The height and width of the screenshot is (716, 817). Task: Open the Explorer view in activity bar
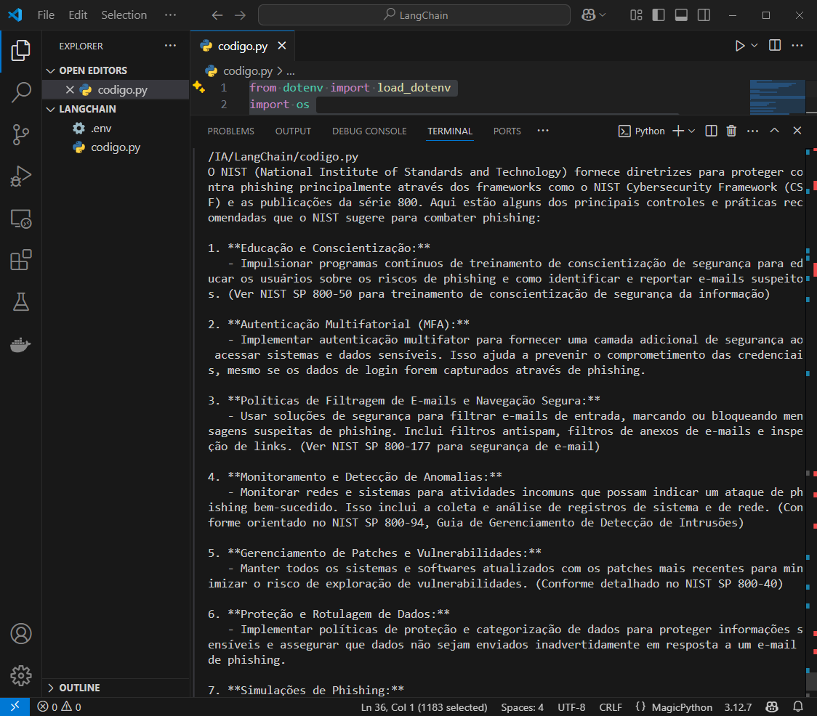point(21,51)
